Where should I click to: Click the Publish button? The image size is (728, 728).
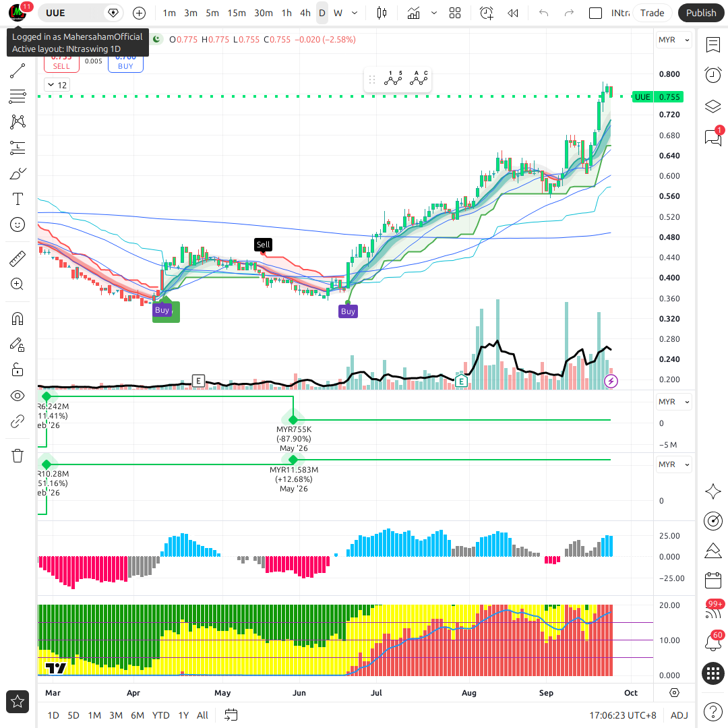point(701,13)
